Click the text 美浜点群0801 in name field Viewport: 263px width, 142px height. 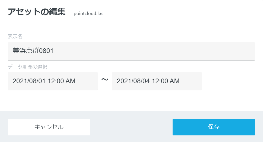point(33,51)
